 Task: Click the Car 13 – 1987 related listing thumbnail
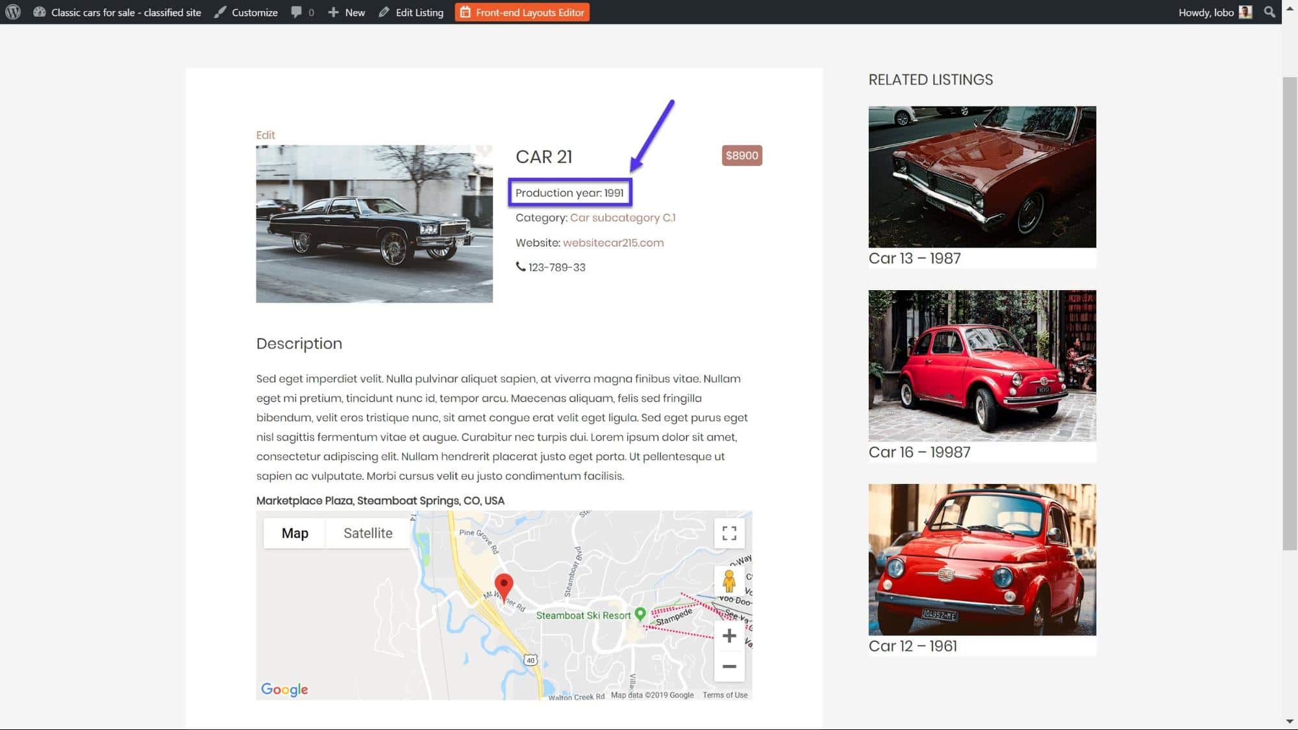click(982, 177)
